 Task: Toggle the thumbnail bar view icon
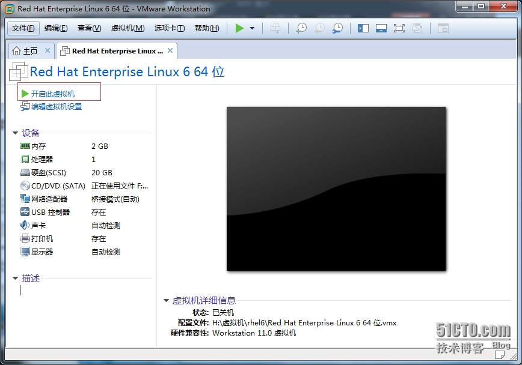click(x=381, y=28)
